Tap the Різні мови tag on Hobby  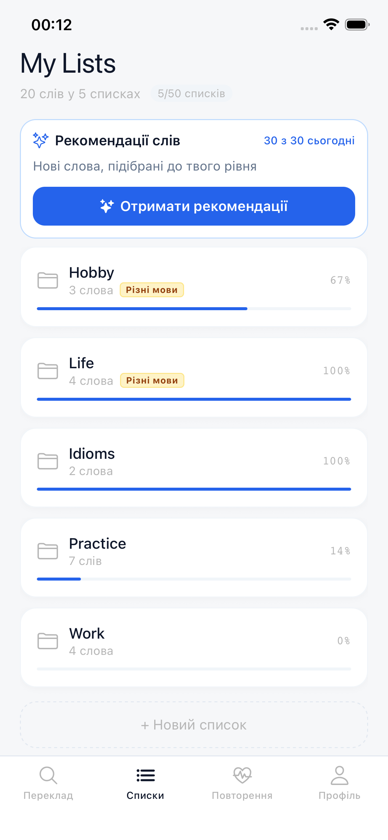tap(152, 290)
